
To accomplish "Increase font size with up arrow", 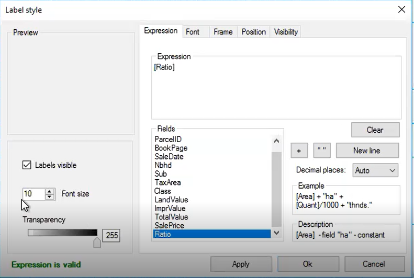I will (x=49, y=192).
